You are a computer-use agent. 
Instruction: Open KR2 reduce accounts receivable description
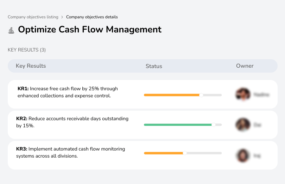point(72,122)
